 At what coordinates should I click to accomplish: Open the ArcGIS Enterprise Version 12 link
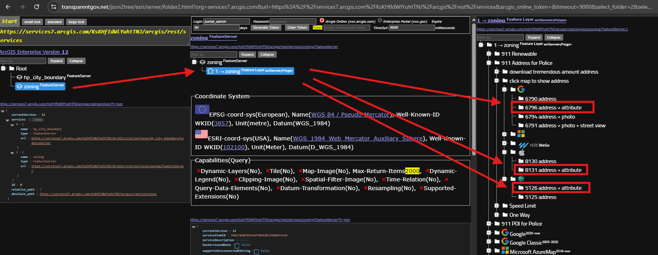click(34, 52)
